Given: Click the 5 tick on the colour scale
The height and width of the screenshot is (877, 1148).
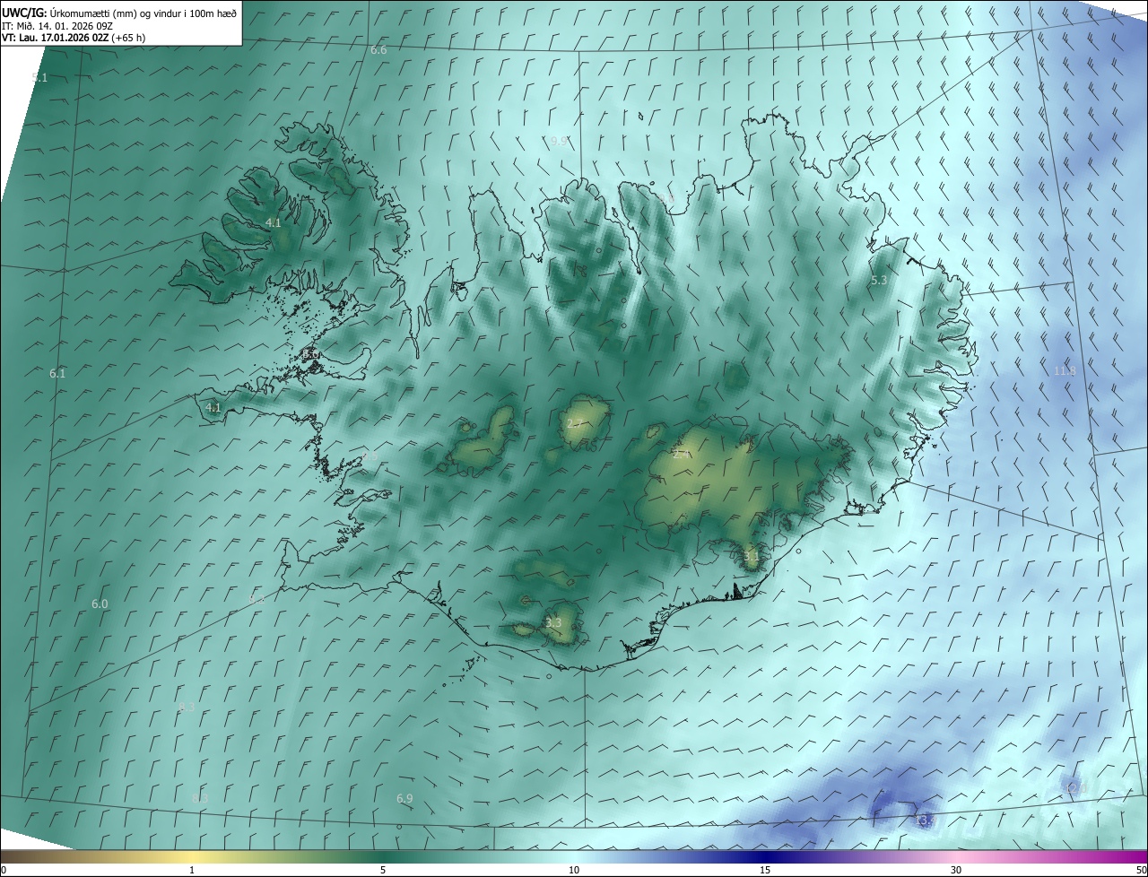Looking at the screenshot, I should click(383, 870).
